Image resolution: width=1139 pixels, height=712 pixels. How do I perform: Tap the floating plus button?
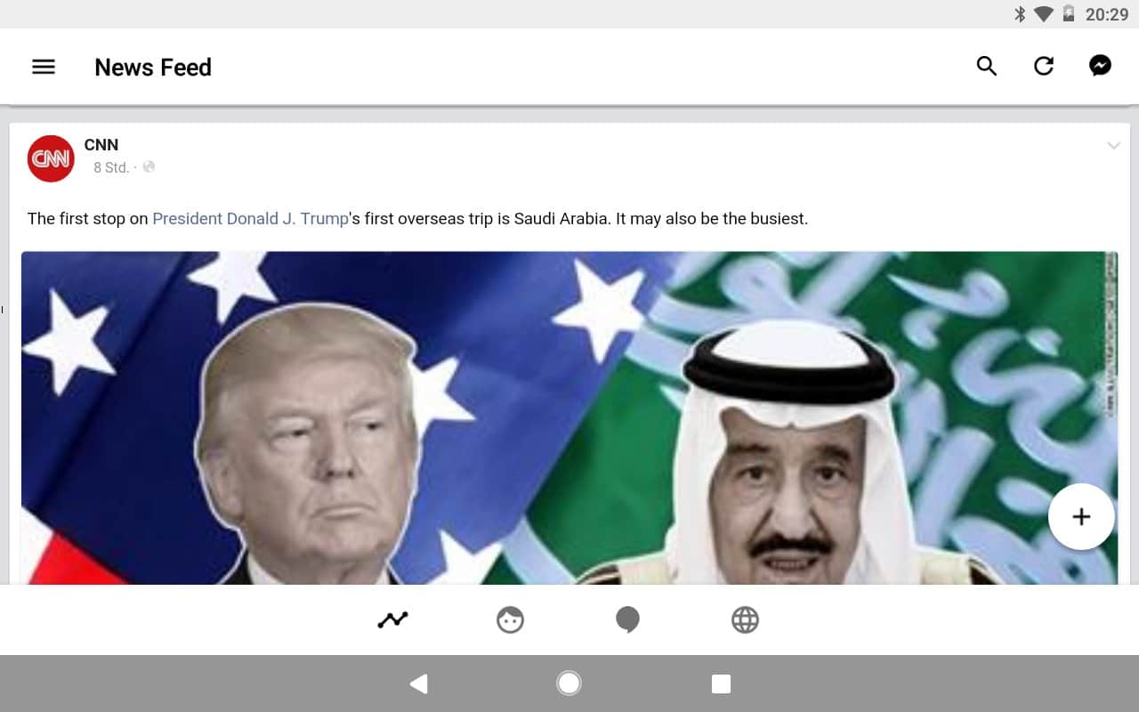coord(1081,517)
